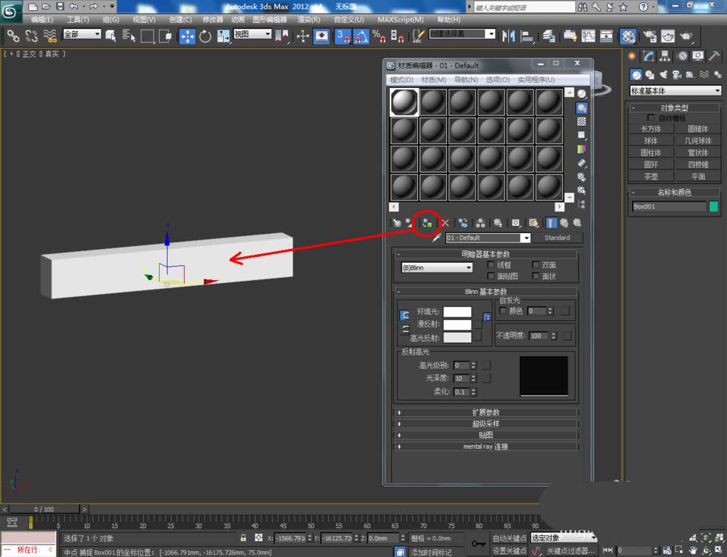Select the Shapes create category icon
The height and width of the screenshot is (557, 727).
pos(649,75)
